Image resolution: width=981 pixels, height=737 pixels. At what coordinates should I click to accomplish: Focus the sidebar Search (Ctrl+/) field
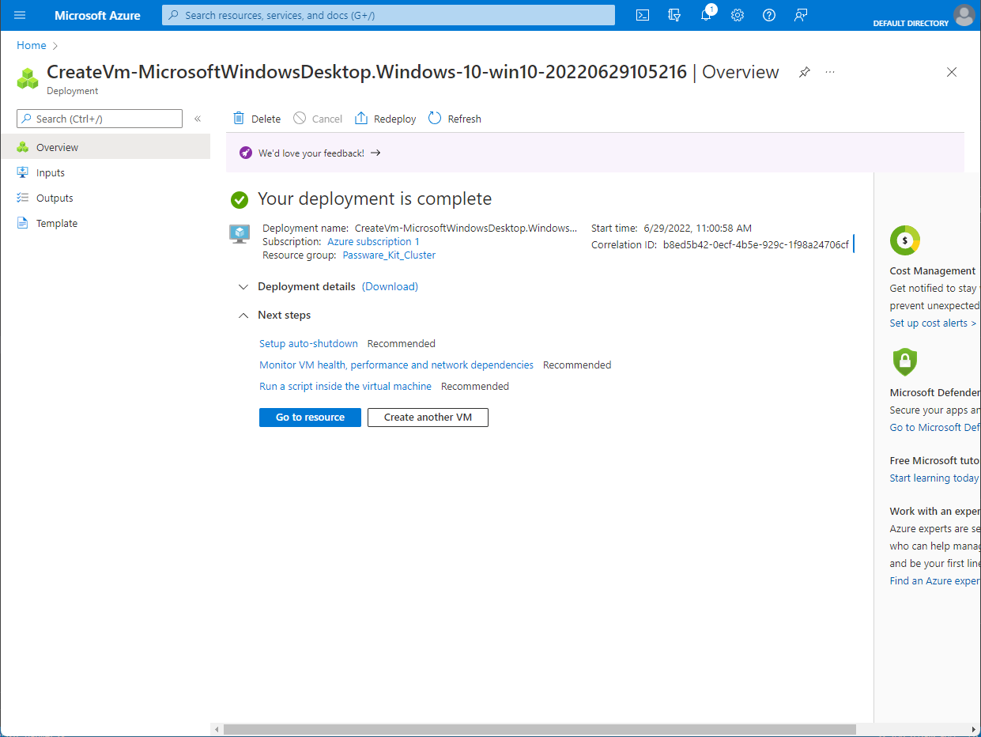[x=100, y=119]
